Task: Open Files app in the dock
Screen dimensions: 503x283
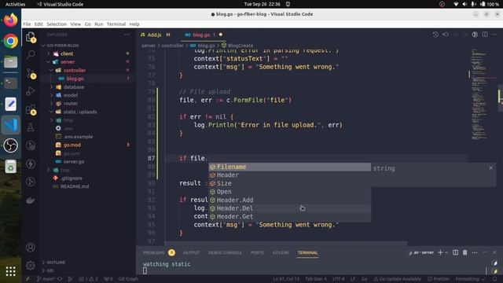Action: 10,62
